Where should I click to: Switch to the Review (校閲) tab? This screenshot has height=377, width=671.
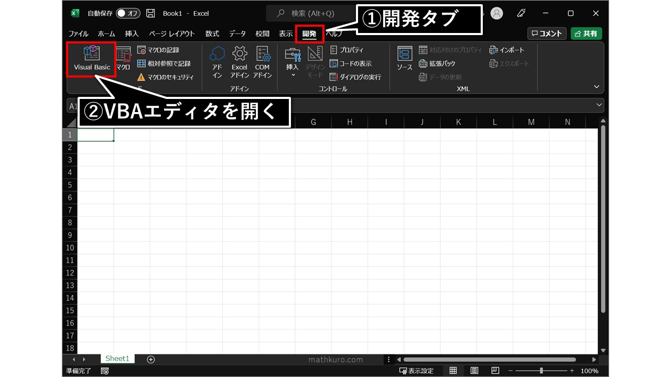[263, 34]
